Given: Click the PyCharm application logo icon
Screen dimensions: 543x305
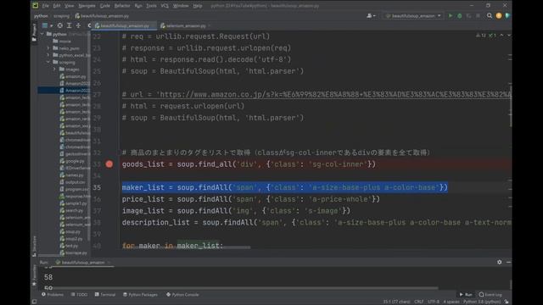Looking at the screenshot, I should (36, 5).
